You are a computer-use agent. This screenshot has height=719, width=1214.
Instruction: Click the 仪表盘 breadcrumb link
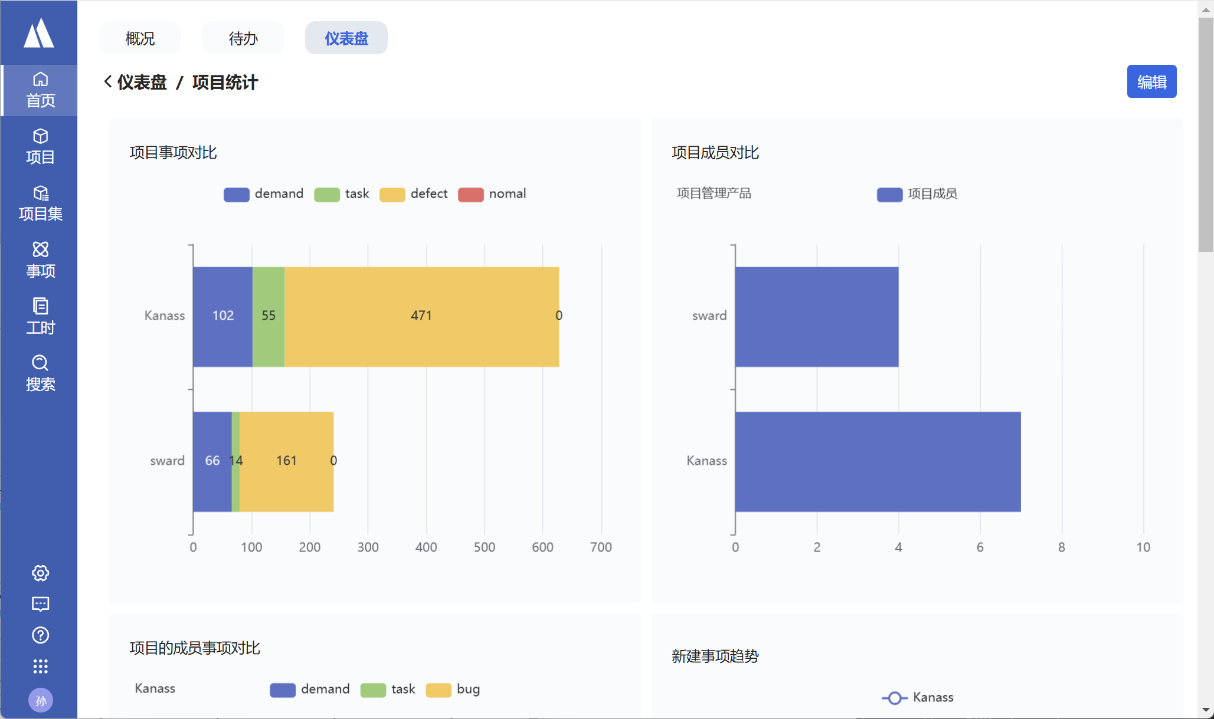pyautogui.click(x=142, y=83)
